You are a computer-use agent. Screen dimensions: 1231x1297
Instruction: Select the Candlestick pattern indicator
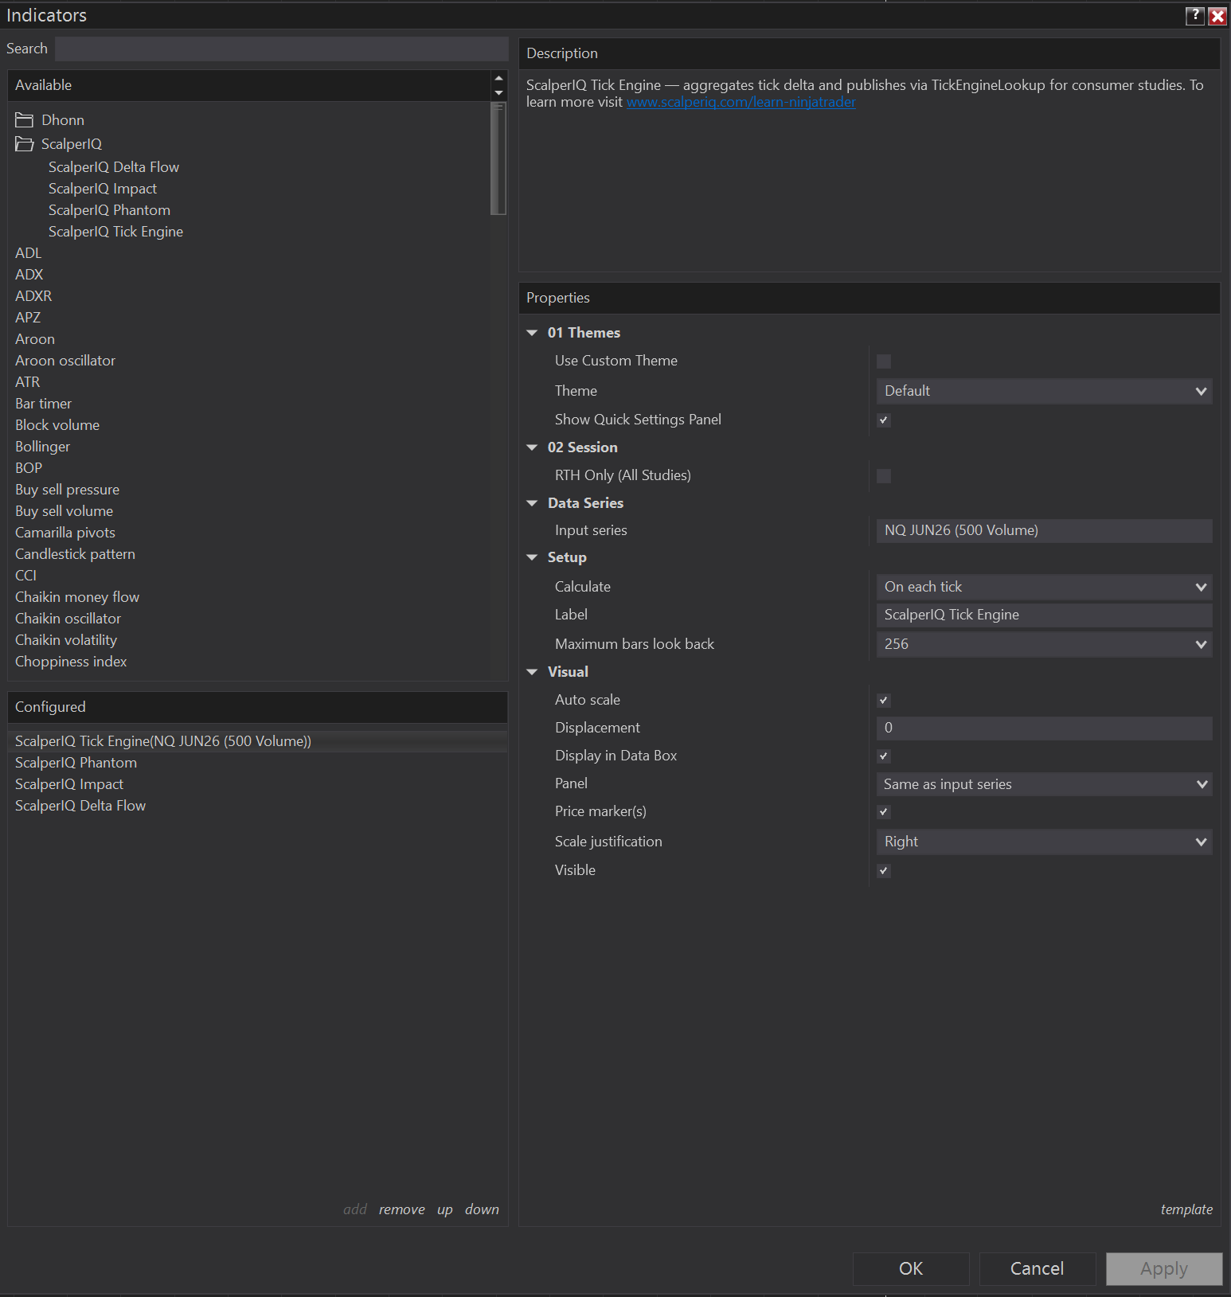point(76,554)
